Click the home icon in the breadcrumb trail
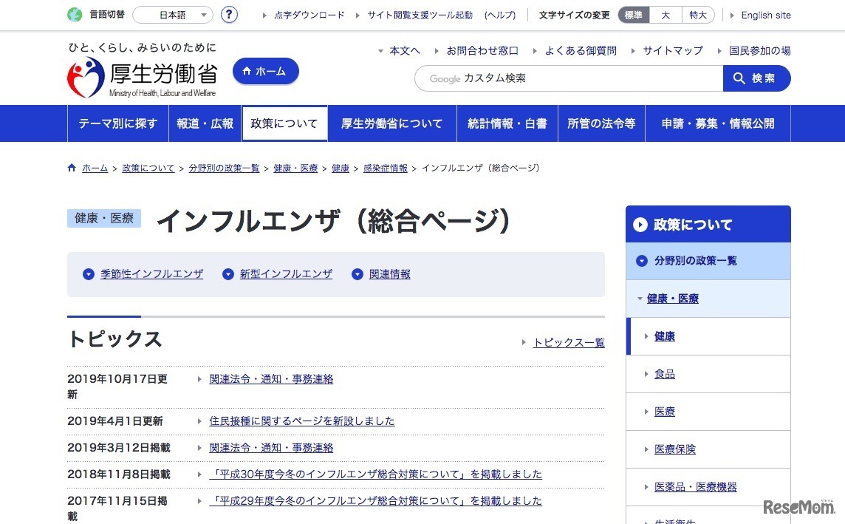This screenshot has height=524, width=845. (71, 168)
